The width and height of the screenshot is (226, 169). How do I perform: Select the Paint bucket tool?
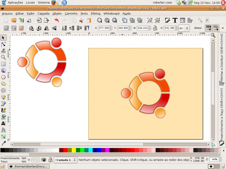tap(3, 117)
